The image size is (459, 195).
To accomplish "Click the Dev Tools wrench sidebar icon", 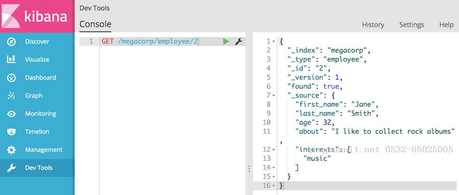I will 11,168.
